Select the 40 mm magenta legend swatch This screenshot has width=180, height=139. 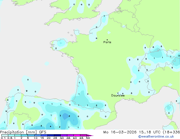pyautogui.click(x=77, y=135)
